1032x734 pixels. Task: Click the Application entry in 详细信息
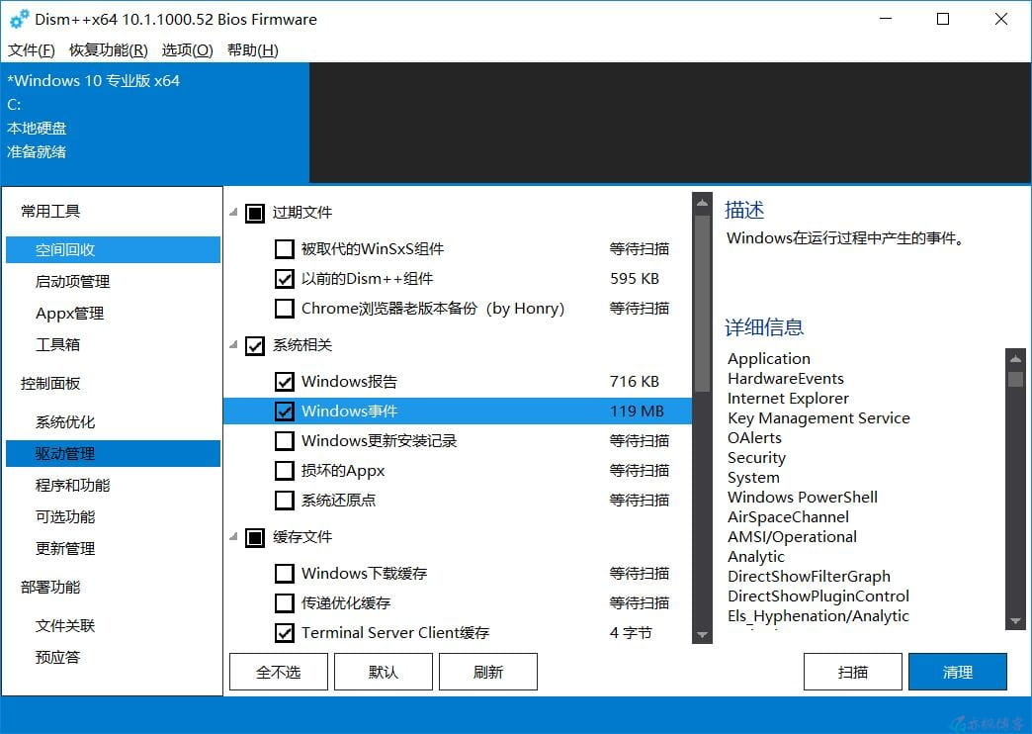(x=769, y=359)
